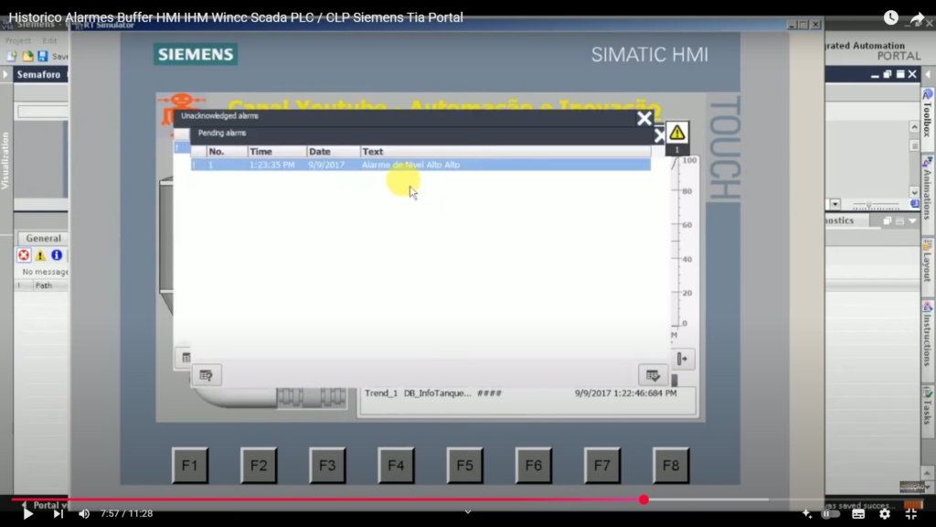Screen dimensions: 936x527
Task: Float the TIA editor window restore icon
Action: tap(887, 75)
